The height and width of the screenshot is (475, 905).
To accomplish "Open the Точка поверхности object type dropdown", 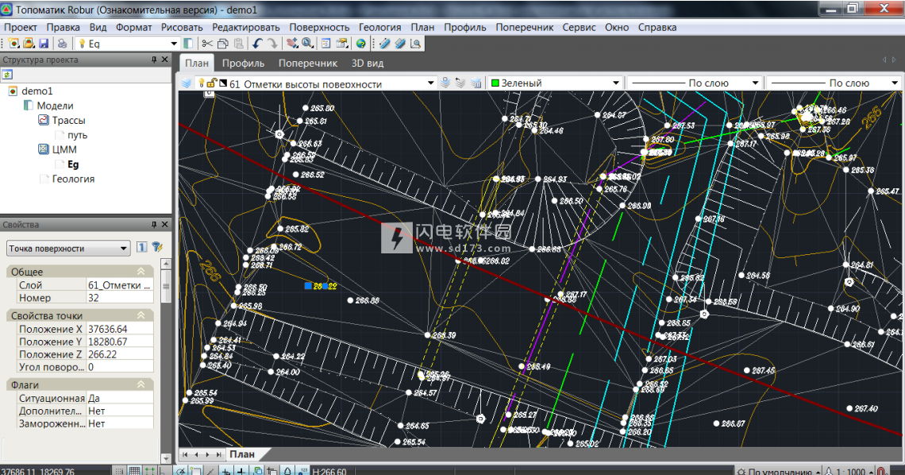I will (x=67, y=248).
